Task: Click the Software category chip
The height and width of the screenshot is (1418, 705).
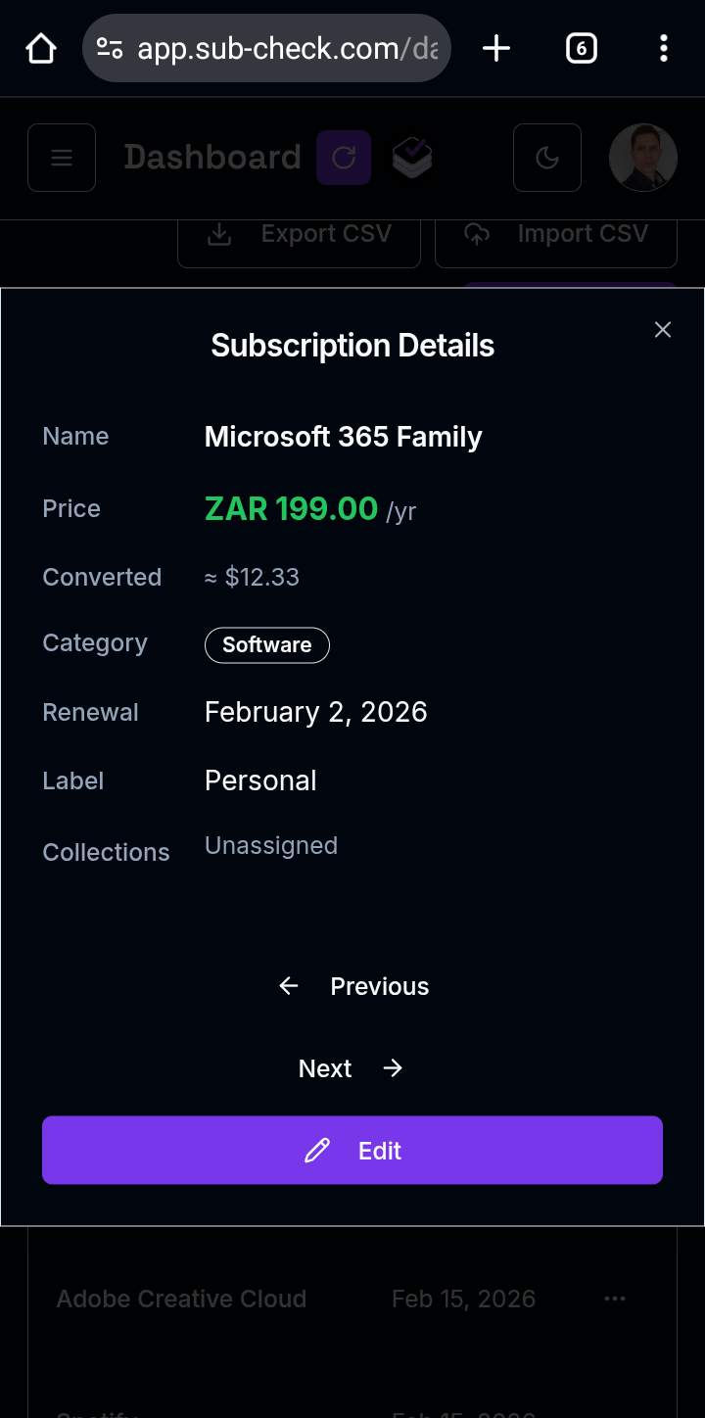Action: click(x=266, y=644)
